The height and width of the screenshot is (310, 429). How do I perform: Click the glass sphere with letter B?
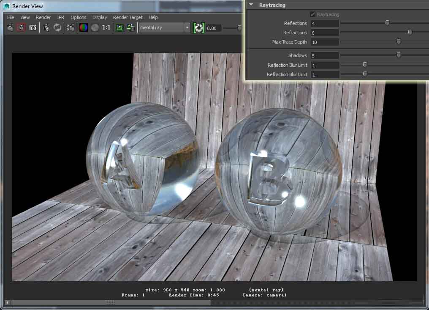[279, 172]
